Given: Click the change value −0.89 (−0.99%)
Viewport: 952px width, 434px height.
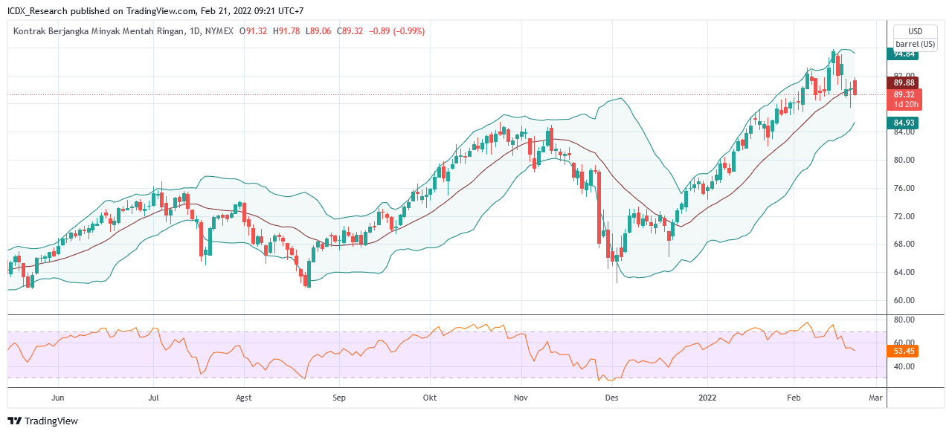Looking at the screenshot, I should click(397, 31).
